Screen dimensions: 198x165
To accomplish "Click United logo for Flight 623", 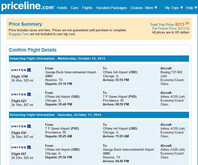I will coord(21,94).
